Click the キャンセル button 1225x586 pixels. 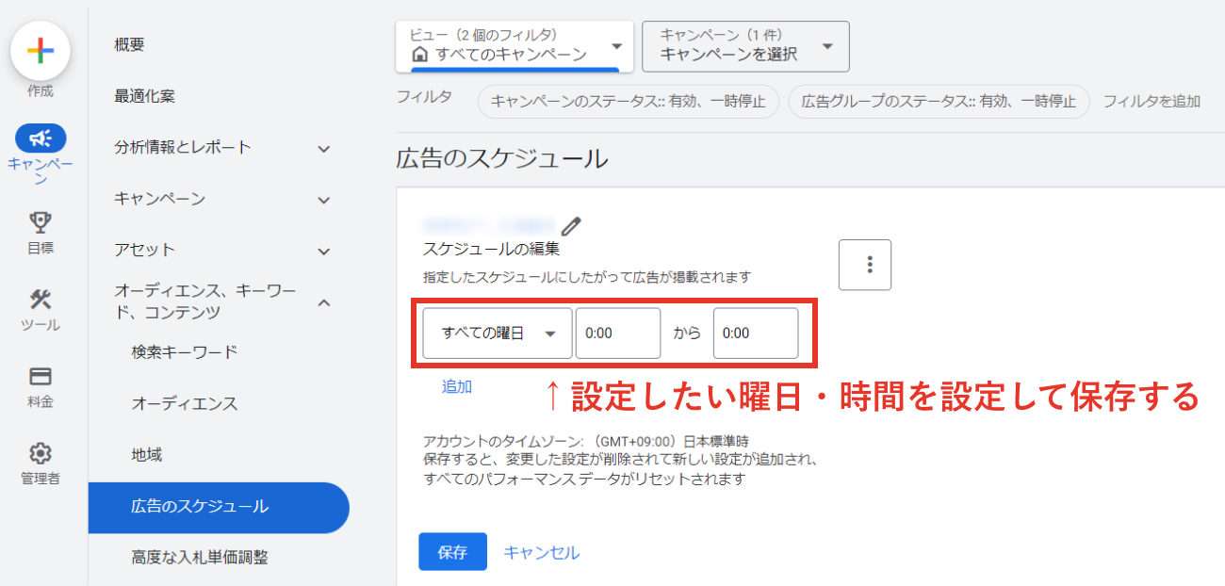point(542,552)
